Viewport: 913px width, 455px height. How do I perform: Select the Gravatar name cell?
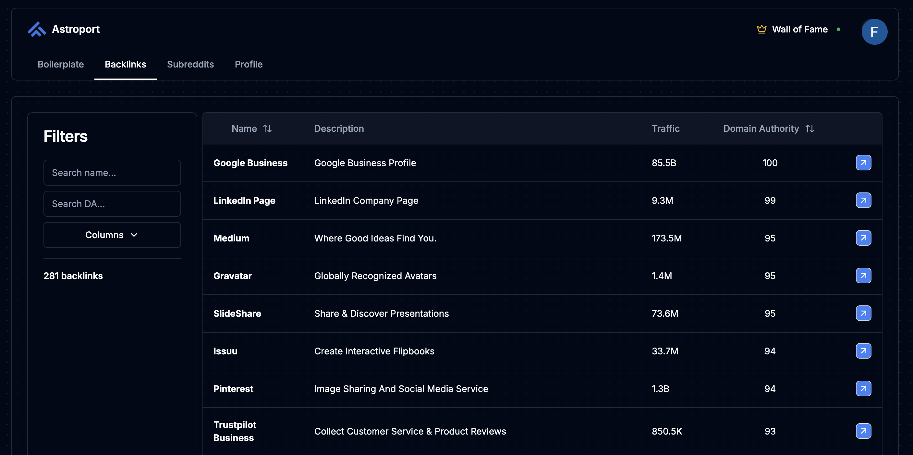tap(233, 276)
